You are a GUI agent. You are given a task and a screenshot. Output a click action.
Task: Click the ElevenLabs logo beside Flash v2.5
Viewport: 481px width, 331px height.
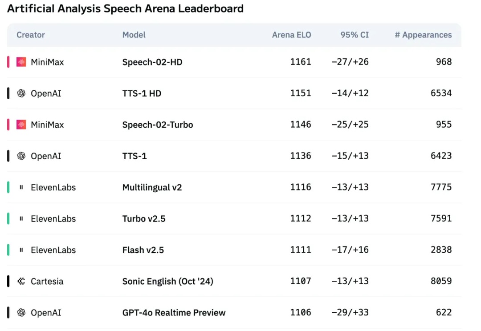pos(21,250)
